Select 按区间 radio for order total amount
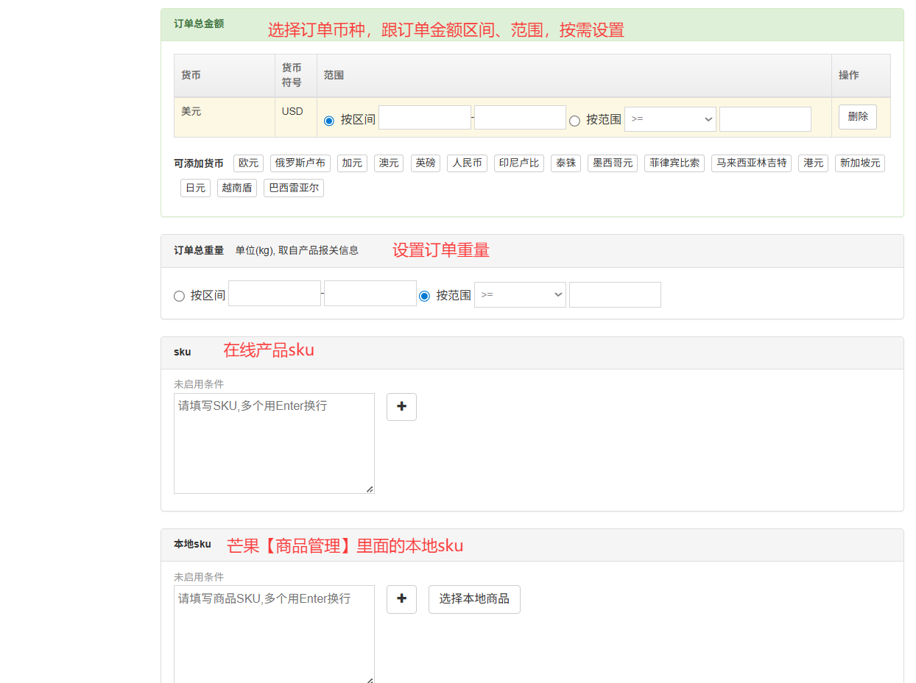Image resolution: width=916 pixels, height=683 pixels. coord(329,121)
